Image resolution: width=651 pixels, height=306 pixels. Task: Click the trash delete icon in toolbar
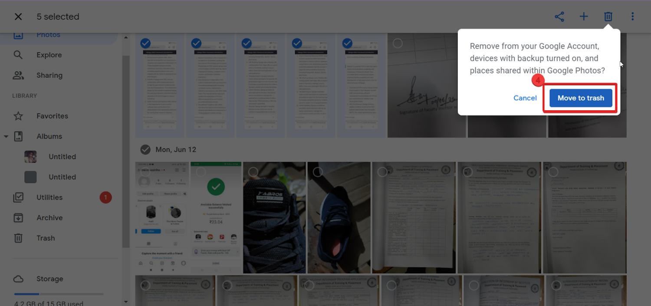click(x=608, y=16)
